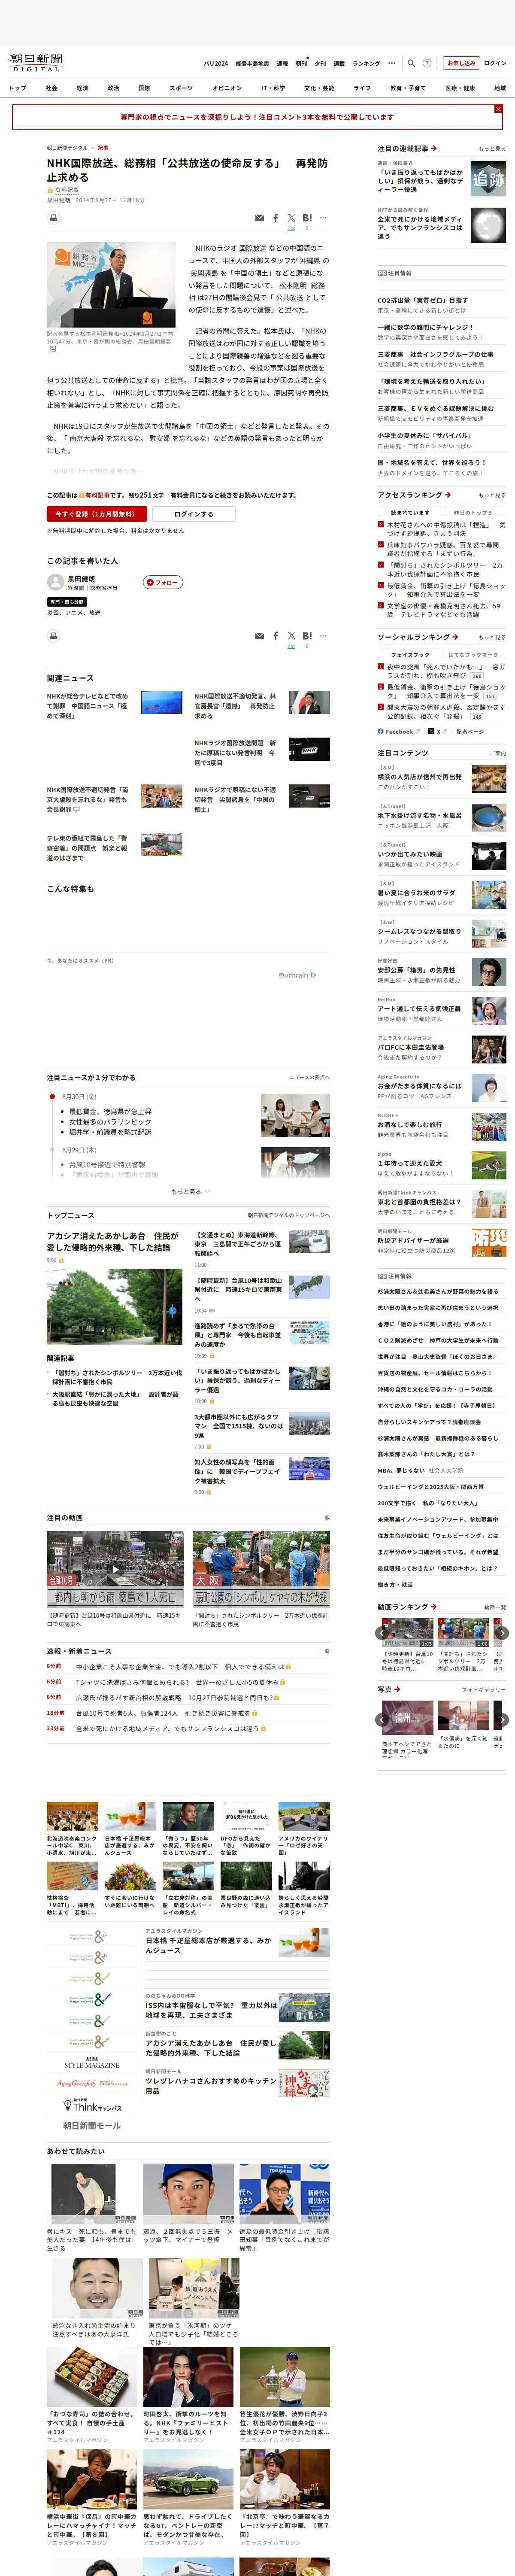Select はてなブックマーク social ranking tab
The height and width of the screenshot is (2576, 515).
click(473, 654)
